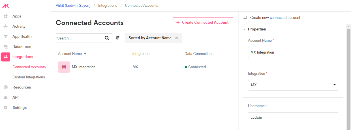Go to Resources in sidebar
The height and width of the screenshot is (130, 351).
tap(22, 87)
